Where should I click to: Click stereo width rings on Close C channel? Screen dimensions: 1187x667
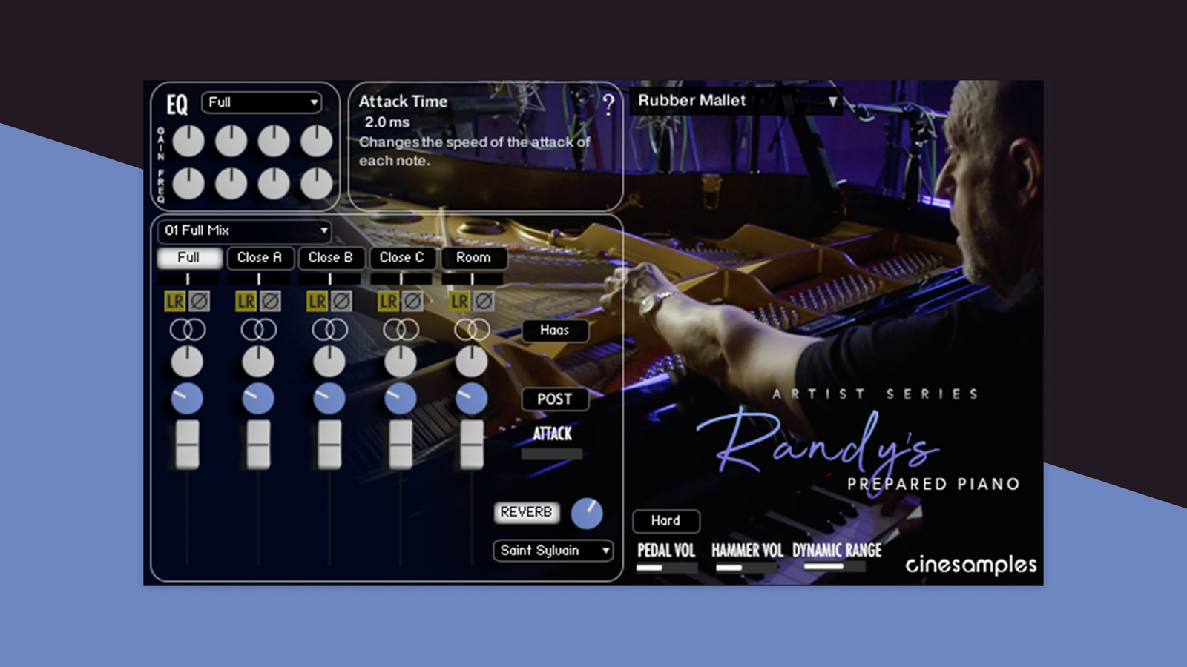pyautogui.click(x=401, y=330)
